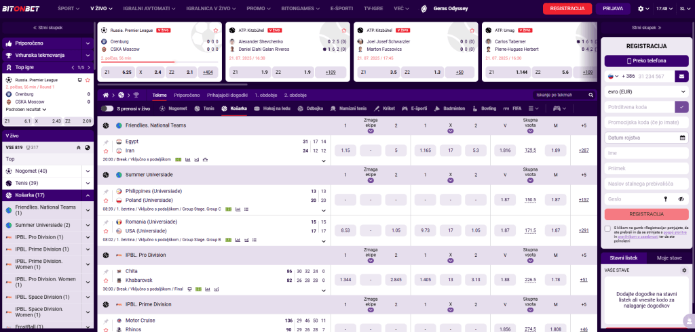
Task: Click the PRIJAVA login button
Action: 613,8
